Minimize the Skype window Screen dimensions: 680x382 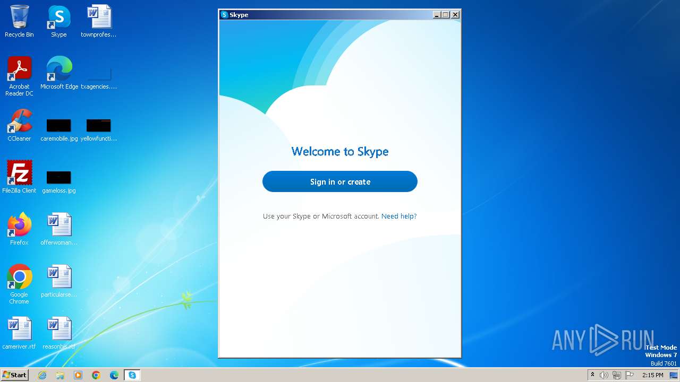437,15
